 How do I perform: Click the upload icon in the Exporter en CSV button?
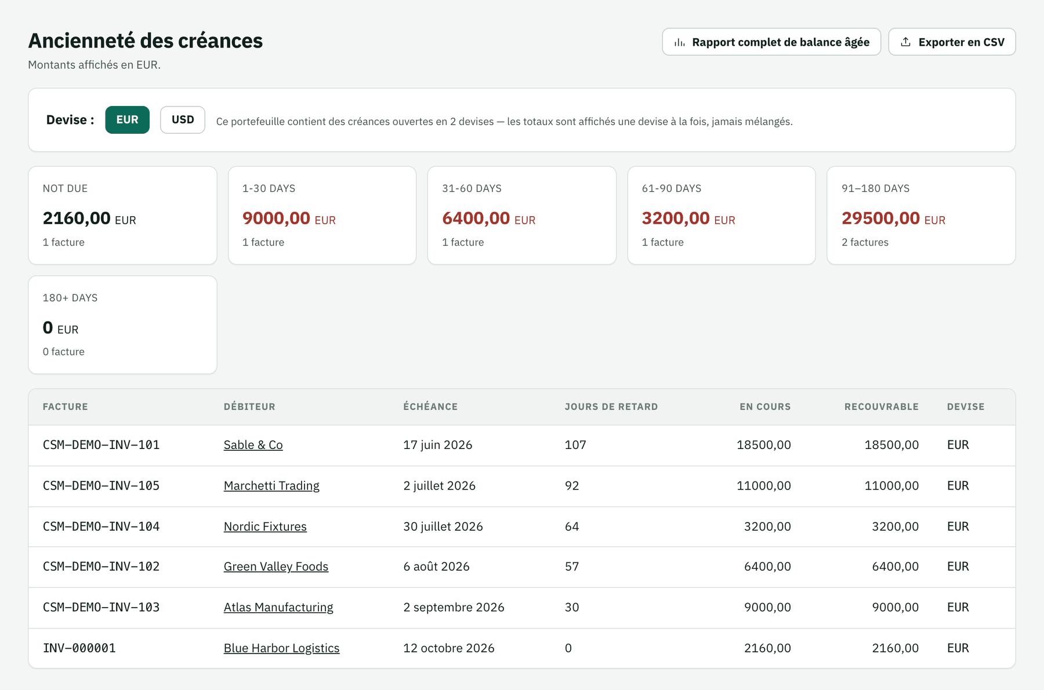(x=905, y=42)
